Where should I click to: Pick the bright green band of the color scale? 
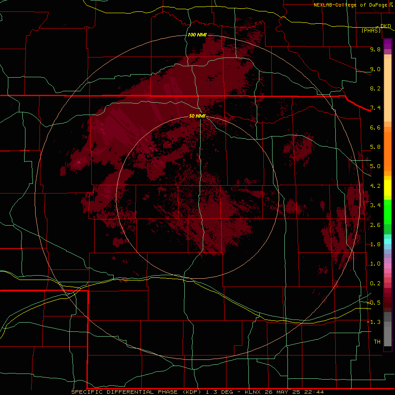pyautogui.click(x=388, y=212)
